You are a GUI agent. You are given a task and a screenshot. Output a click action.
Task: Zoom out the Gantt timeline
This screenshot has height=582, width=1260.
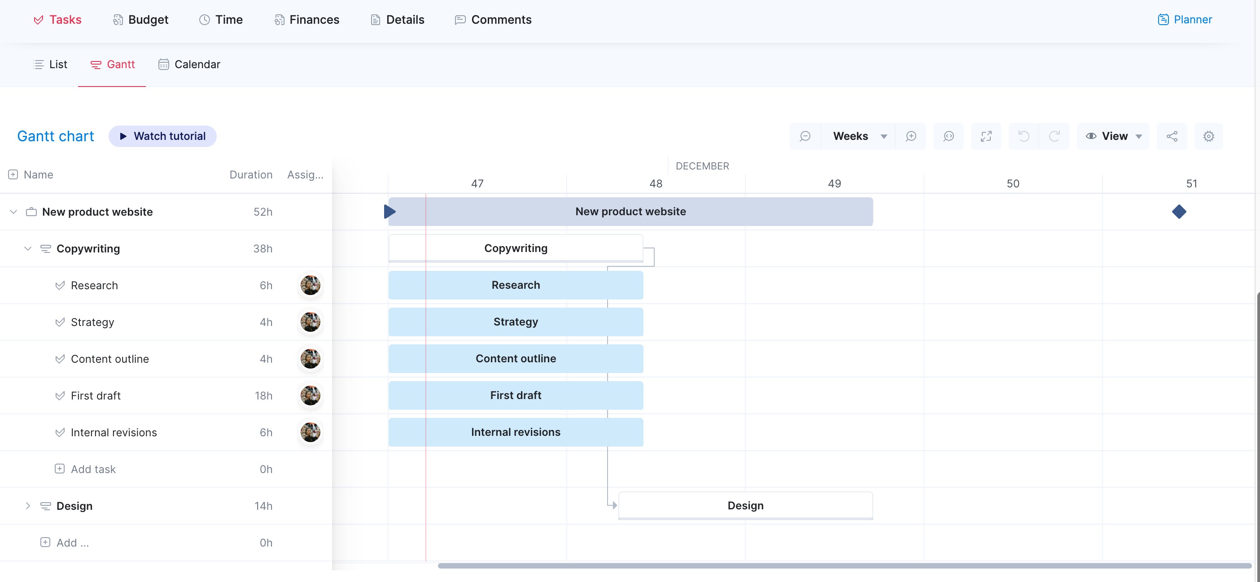click(805, 136)
